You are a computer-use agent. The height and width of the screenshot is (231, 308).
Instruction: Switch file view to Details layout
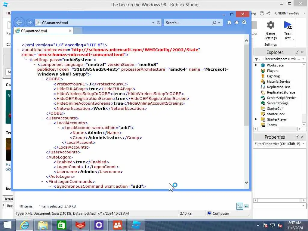(x=240, y=206)
